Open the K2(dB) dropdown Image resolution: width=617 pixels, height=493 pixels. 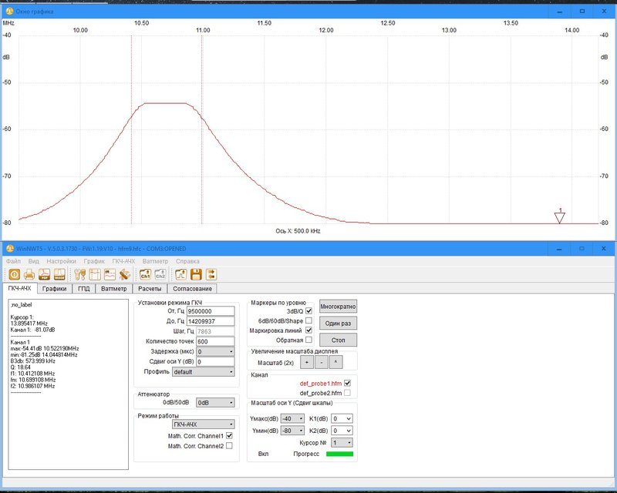342,431
